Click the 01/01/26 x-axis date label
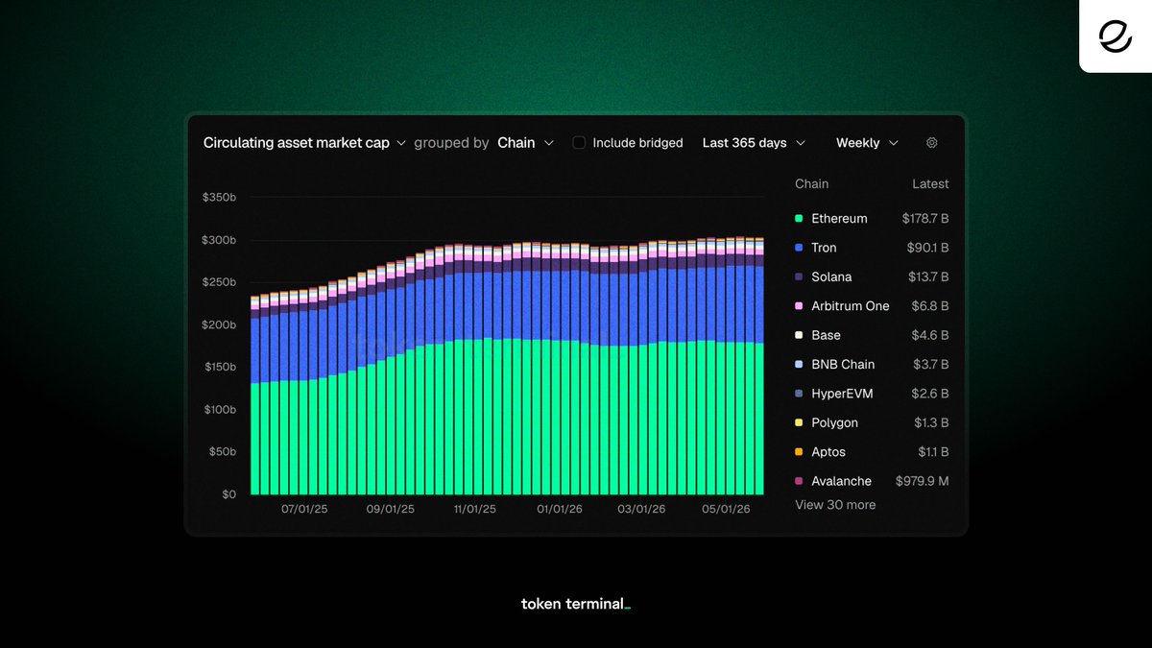The image size is (1152, 648). point(560,509)
